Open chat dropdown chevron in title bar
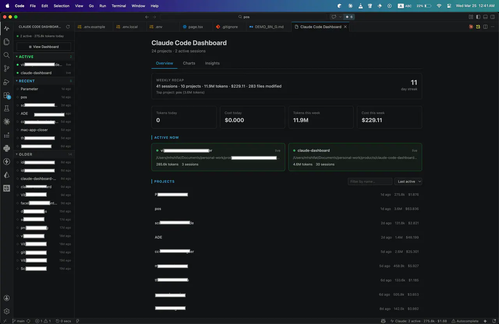Image resolution: width=499 pixels, height=324 pixels. pyautogui.click(x=340, y=17)
